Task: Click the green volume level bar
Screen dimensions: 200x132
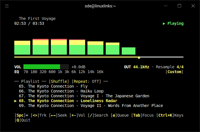Action: (42, 67)
